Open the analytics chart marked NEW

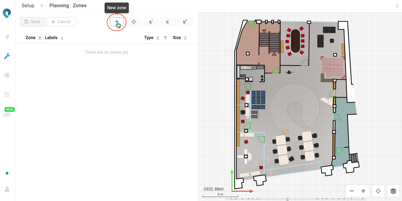coord(7,114)
